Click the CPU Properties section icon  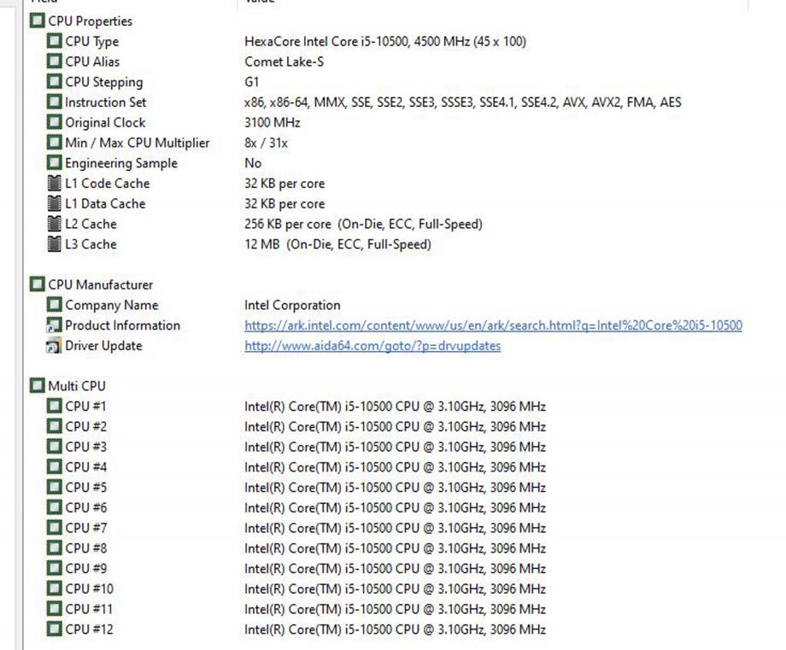(x=38, y=20)
